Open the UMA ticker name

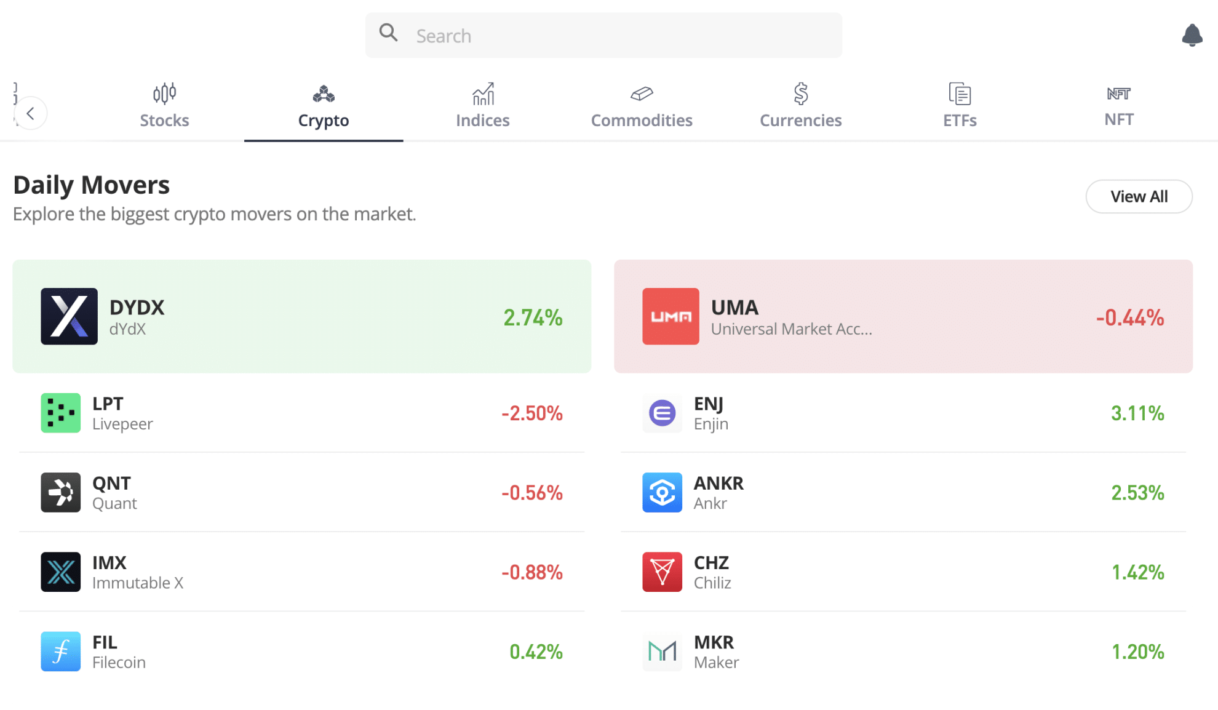pos(734,307)
